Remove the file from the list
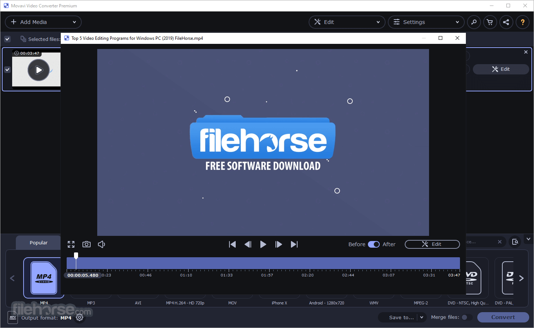 coord(526,52)
